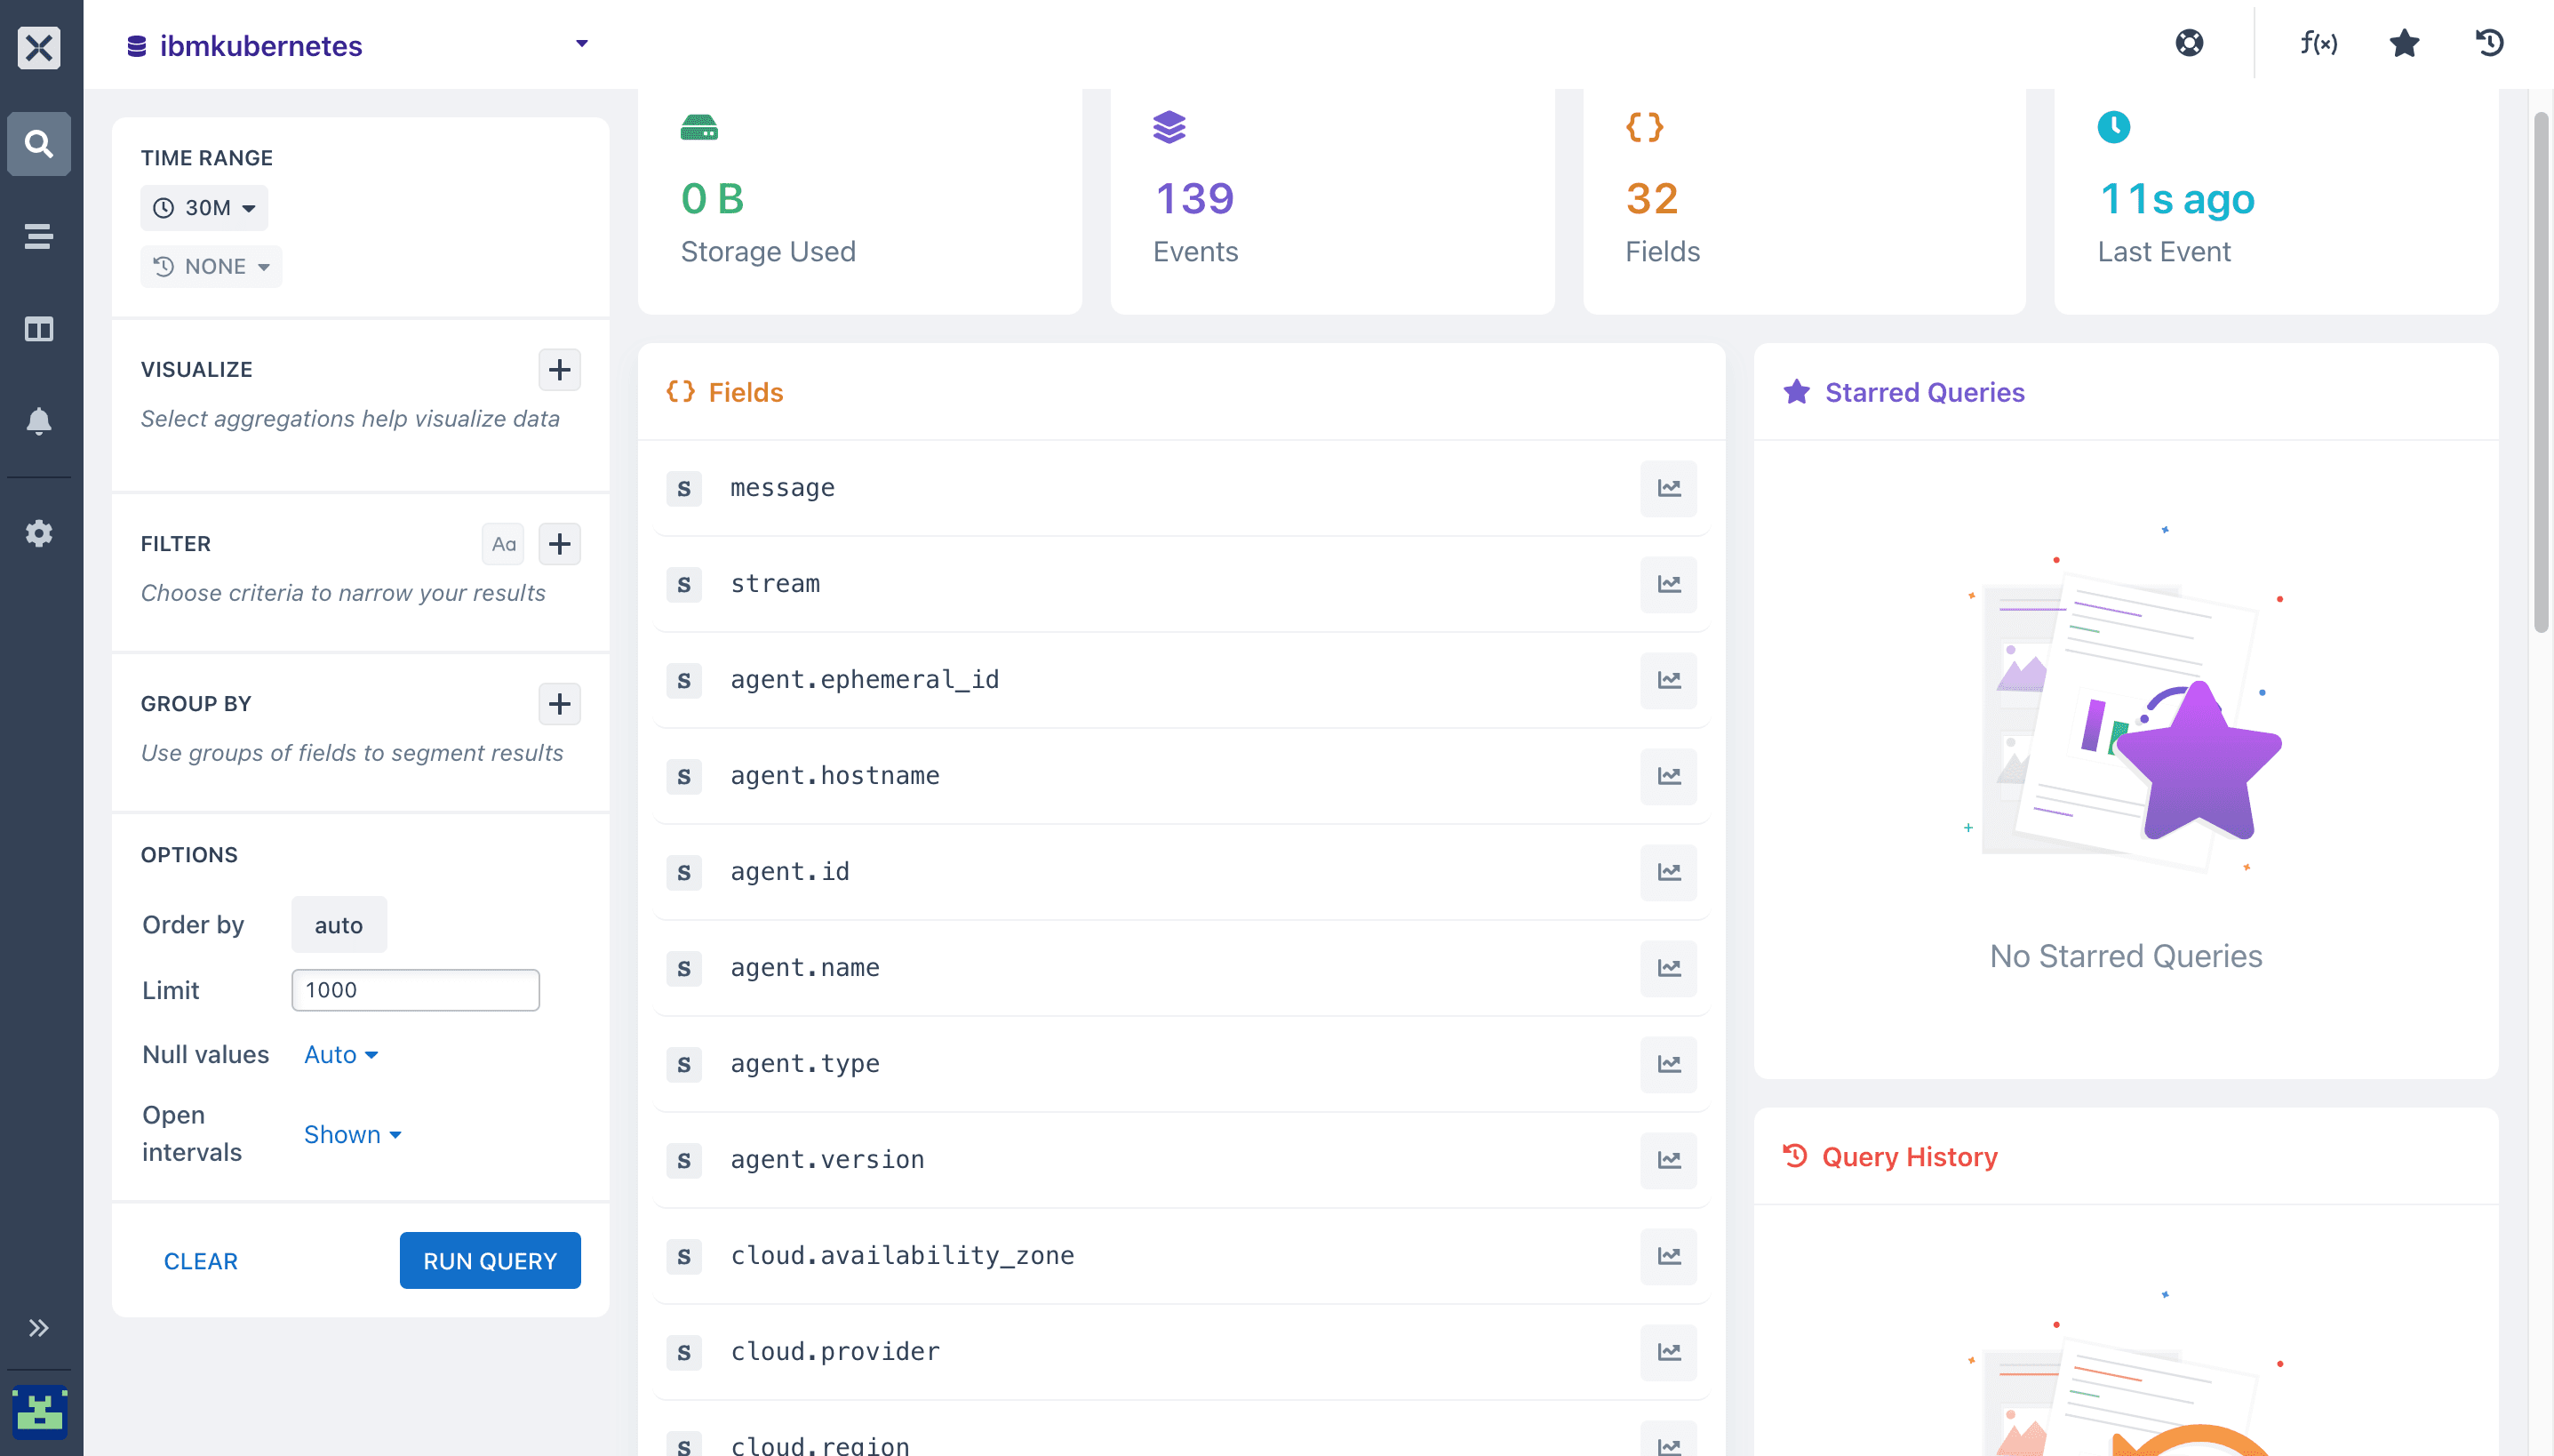Open the 30M time range dropdown
2554x1456 pixels.
204,208
